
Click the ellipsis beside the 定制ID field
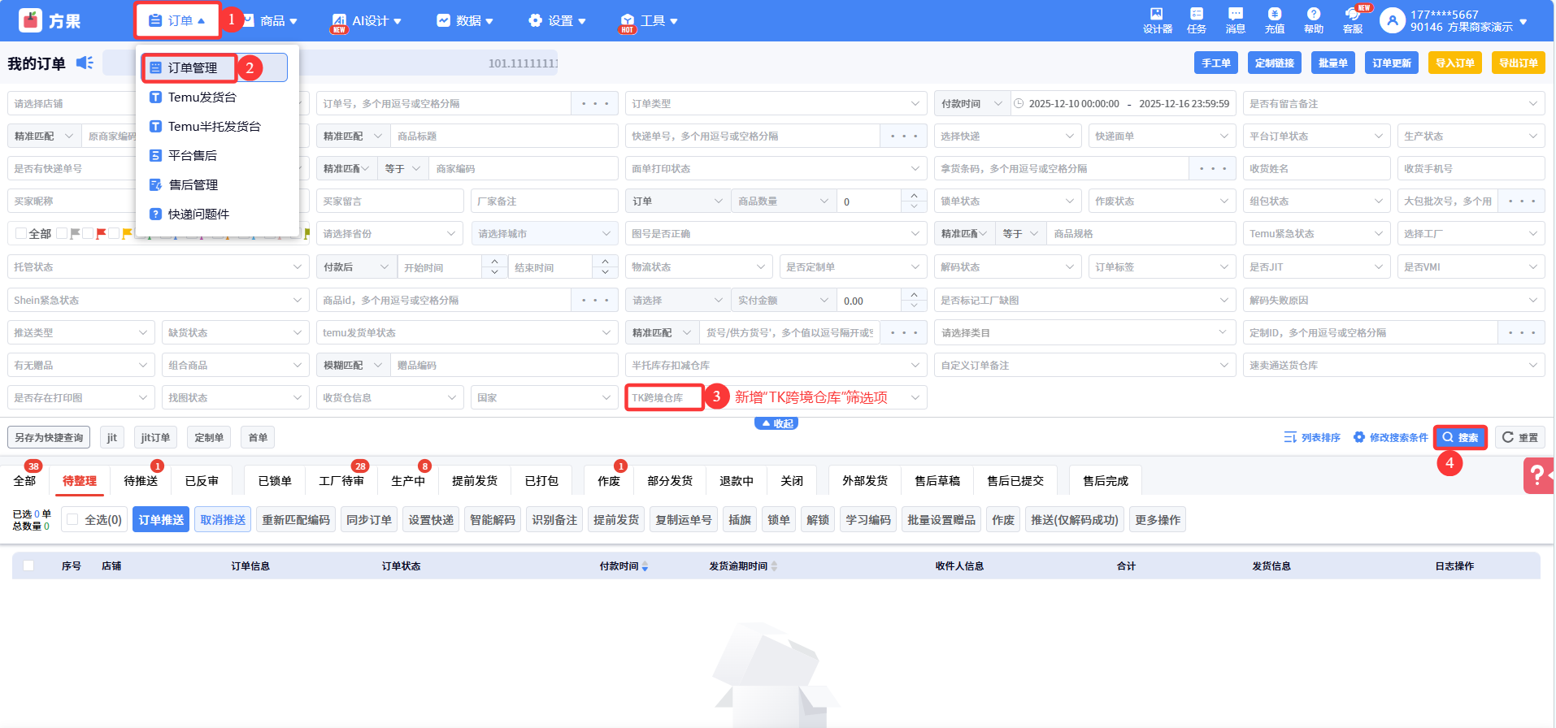coord(1522,332)
